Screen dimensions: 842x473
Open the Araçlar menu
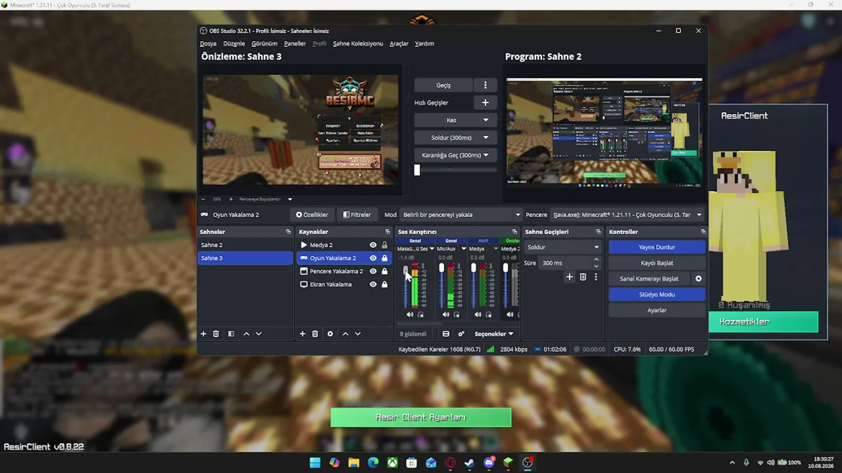[x=399, y=43]
